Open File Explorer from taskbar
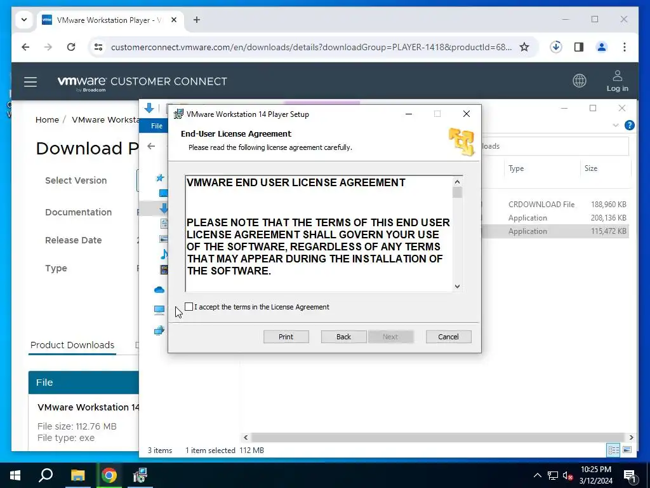The height and width of the screenshot is (488, 650). (77, 475)
